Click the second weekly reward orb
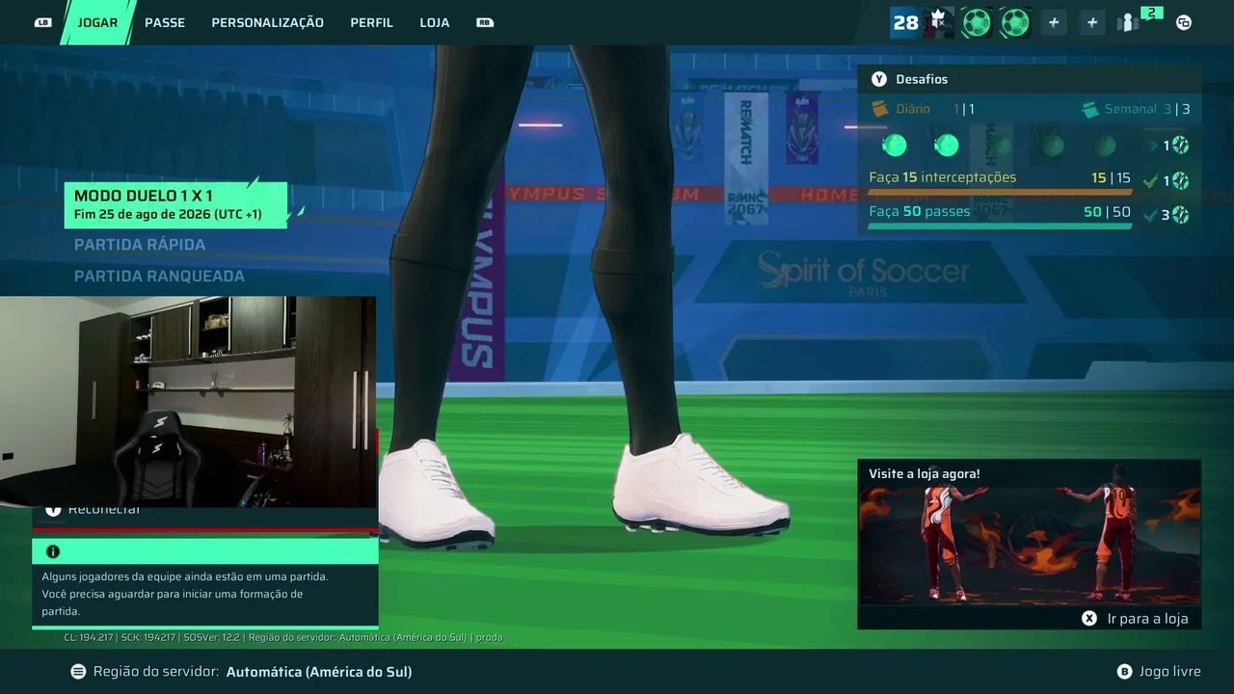The width and height of the screenshot is (1234, 694). pos(947,146)
